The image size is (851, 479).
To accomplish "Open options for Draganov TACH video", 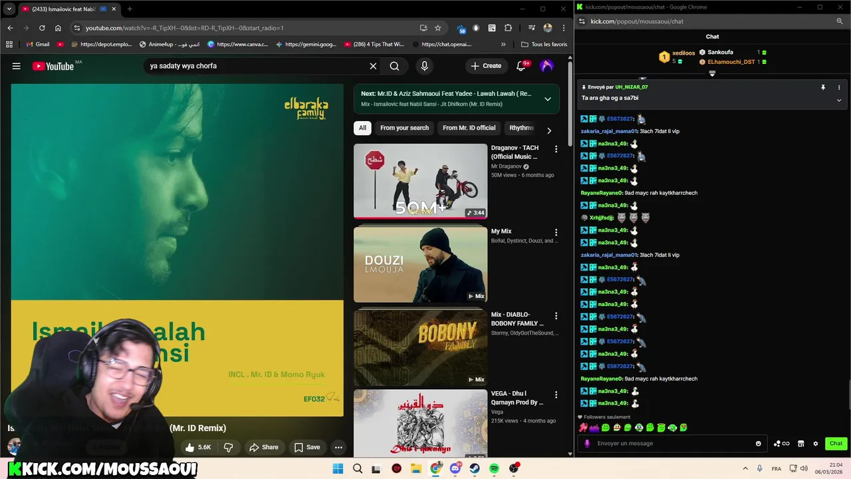I will pos(556,149).
